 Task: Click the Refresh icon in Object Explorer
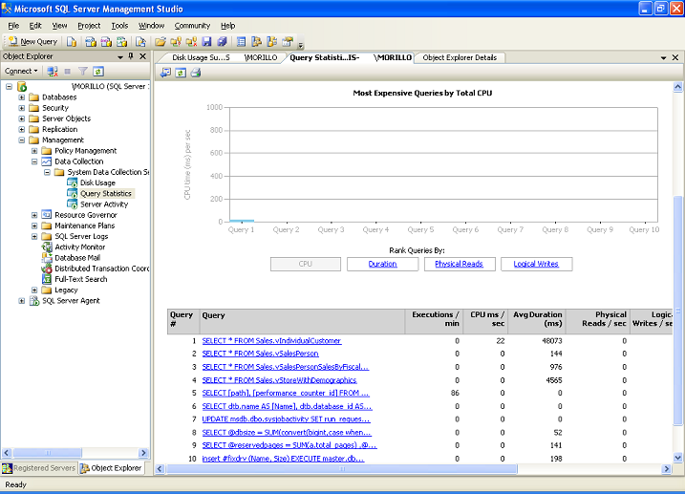pos(98,72)
